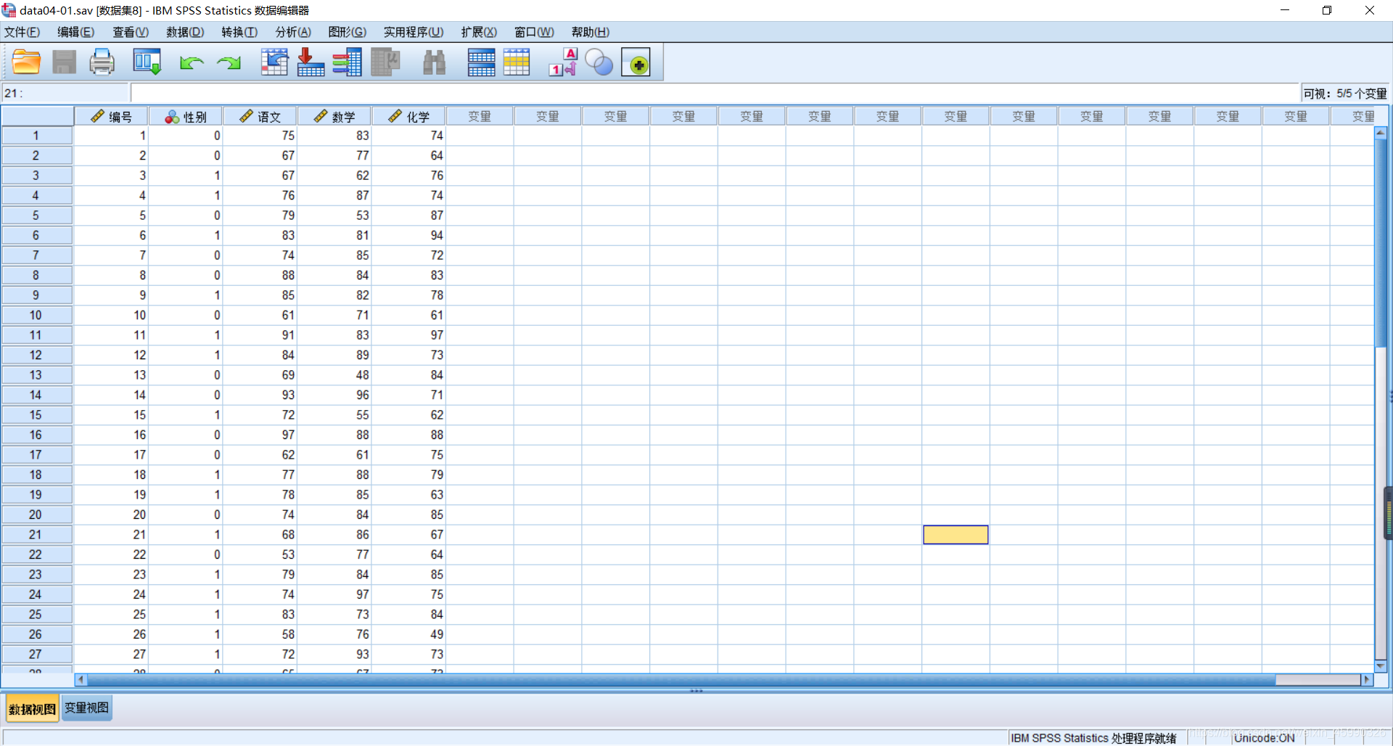
Task: Click the Redo arrow icon
Action: pos(229,63)
